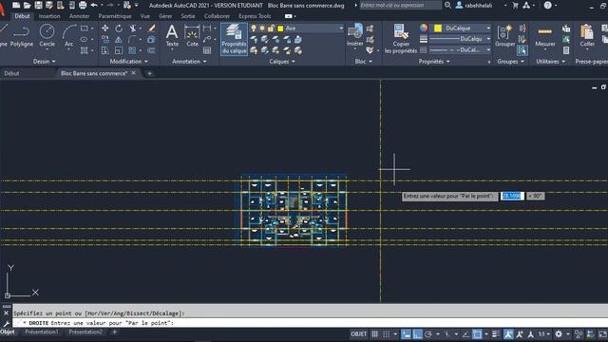Expand the Modification panel
This screenshot has height=342, width=608.
[129, 61]
